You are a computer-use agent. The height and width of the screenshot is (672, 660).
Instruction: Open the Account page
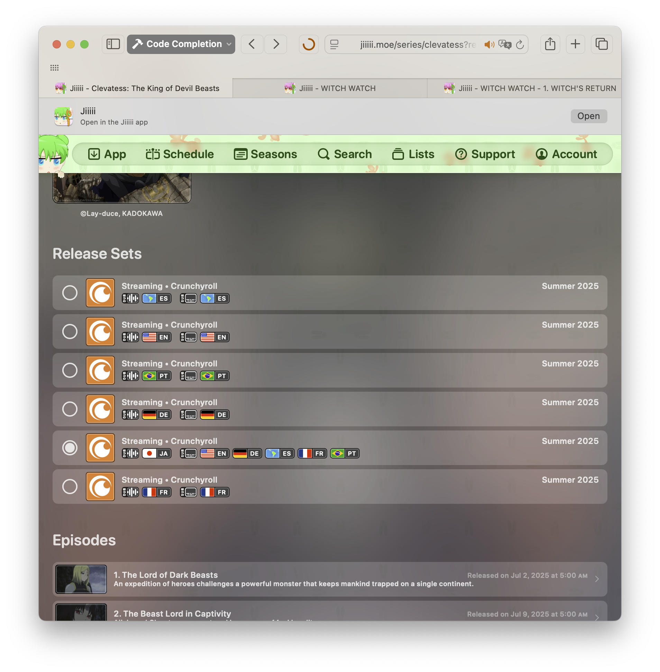tap(566, 154)
